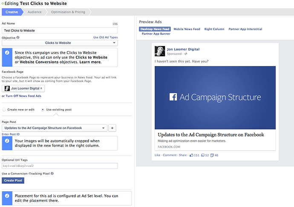The image size is (294, 207).
Task: Click the Facebook logo in the ad image
Action: pos(173,97)
